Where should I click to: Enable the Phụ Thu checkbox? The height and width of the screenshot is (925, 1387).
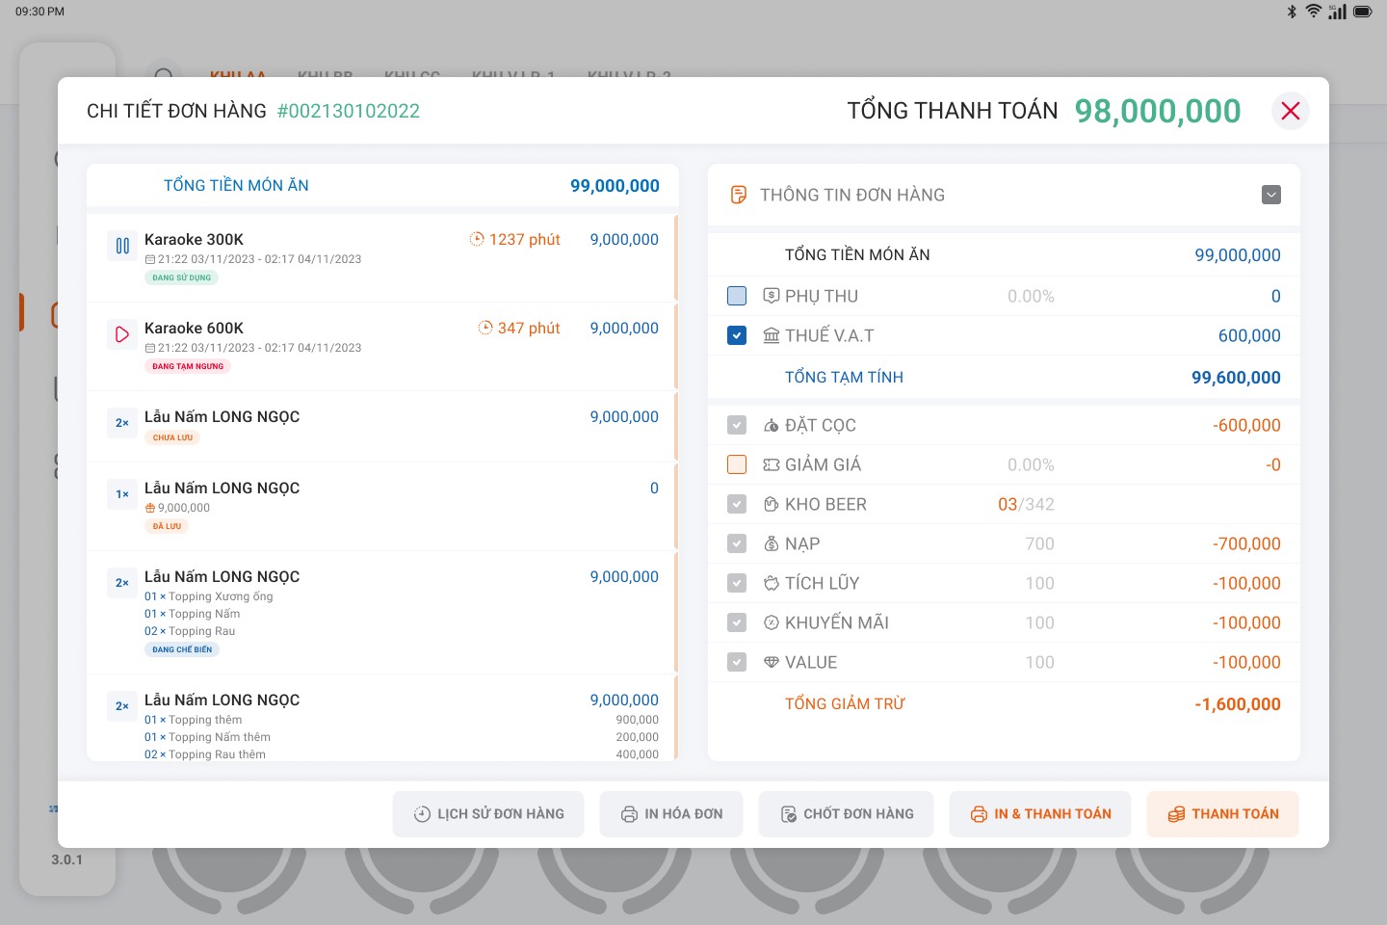737,296
